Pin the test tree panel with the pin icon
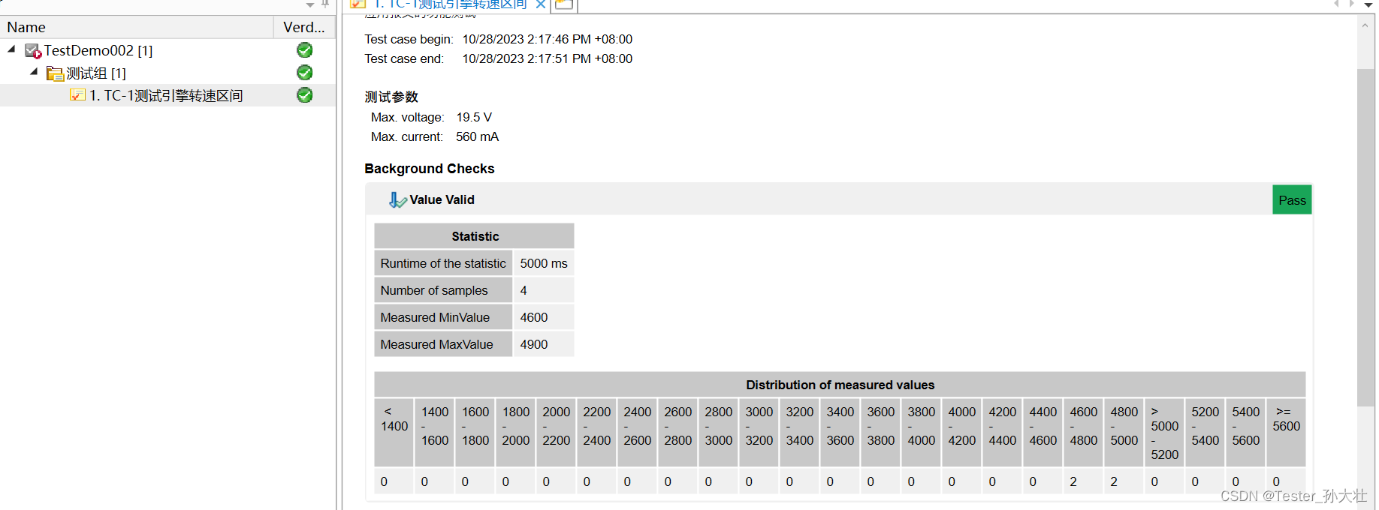Viewport: 1379px width, 510px height. [x=325, y=4]
